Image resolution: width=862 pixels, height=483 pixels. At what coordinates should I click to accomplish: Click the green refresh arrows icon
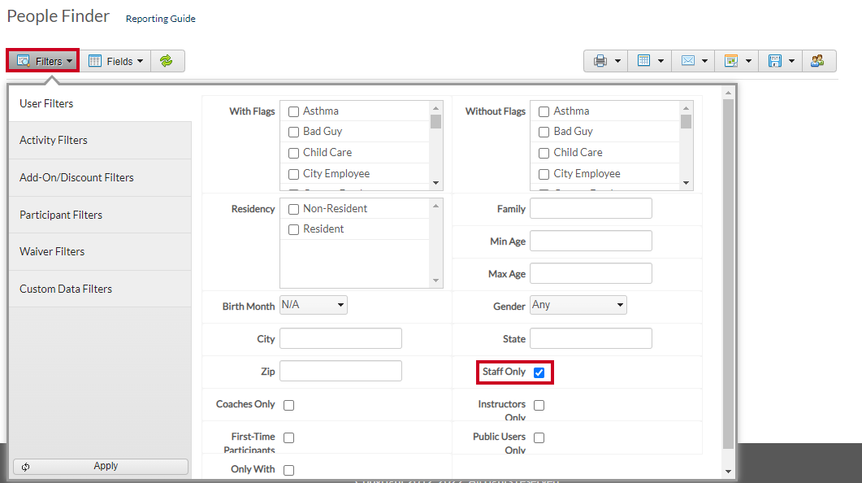(167, 61)
